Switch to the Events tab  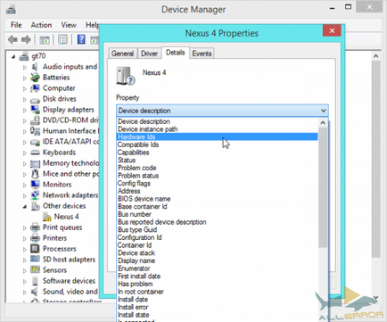click(202, 54)
